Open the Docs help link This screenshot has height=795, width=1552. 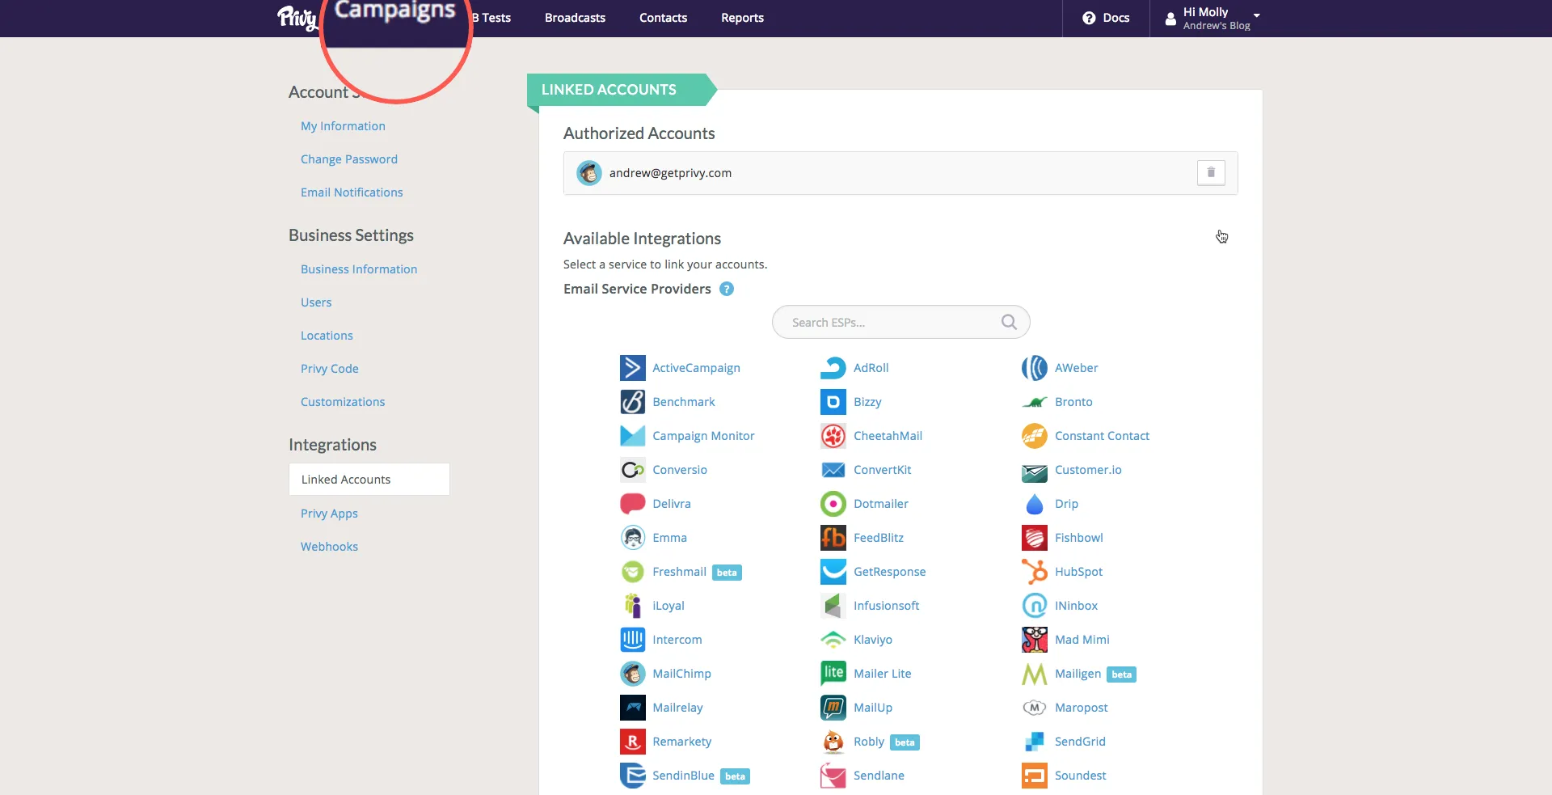pos(1106,18)
